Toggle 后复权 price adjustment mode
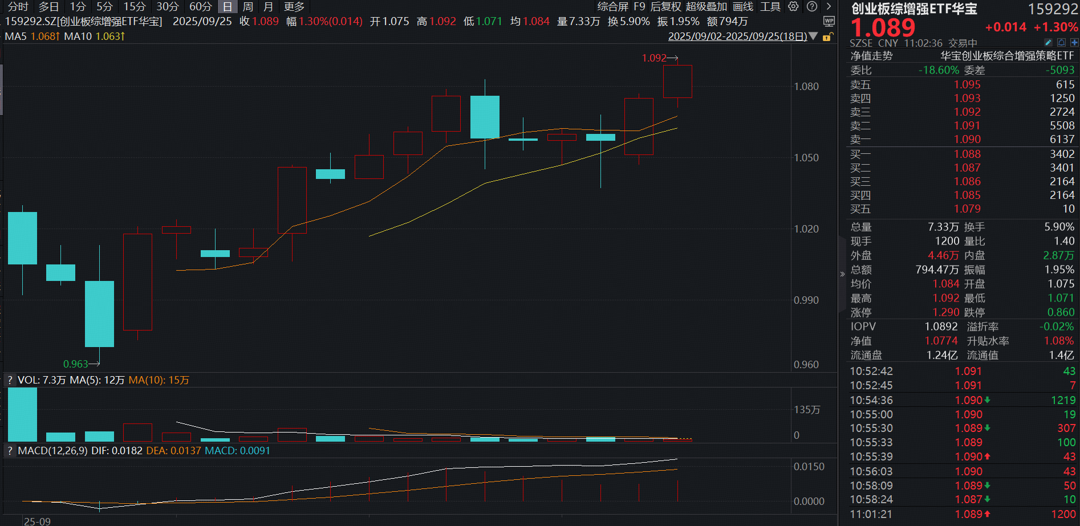 [665, 6]
